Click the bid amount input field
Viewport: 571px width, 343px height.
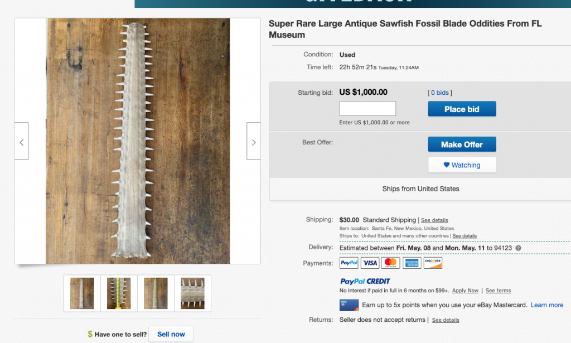pyautogui.click(x=367, y=109)
